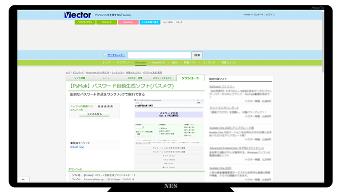The width and height of the screenshot is (341, 192).
Task: Click the PsMak application screenshot thumbnail
Action: pos(169,134)
